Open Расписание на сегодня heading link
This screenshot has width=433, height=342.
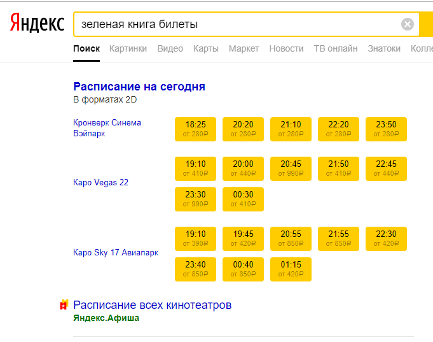139,87
